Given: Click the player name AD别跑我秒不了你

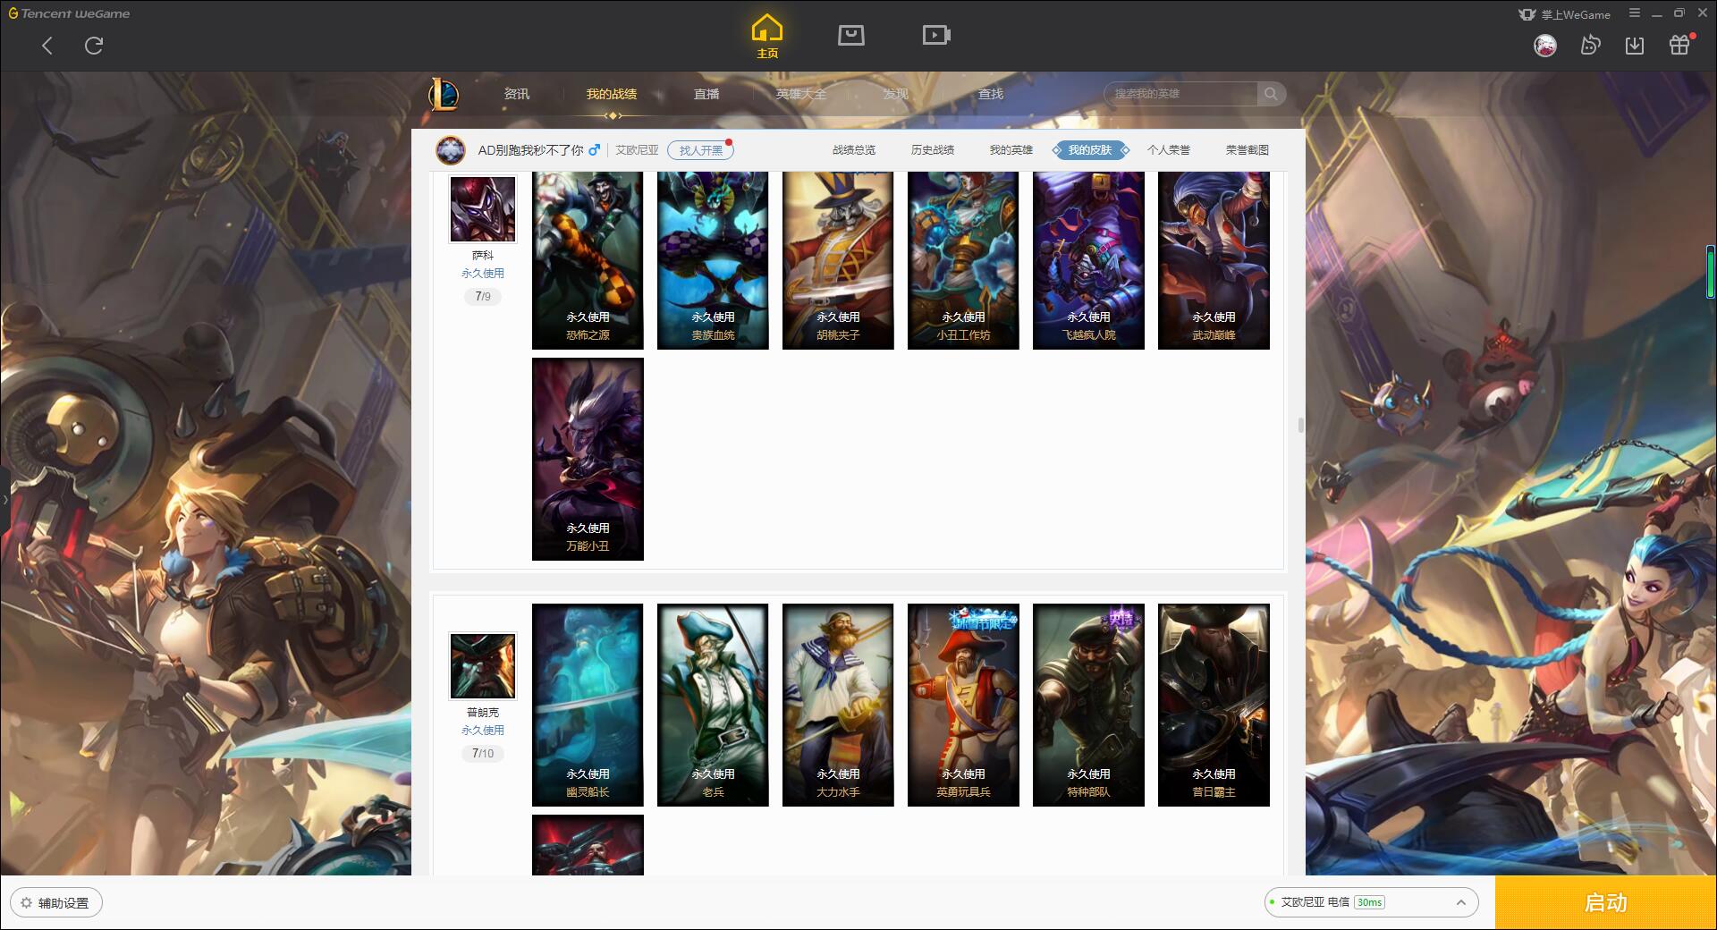Looking at the screenshot, I should click(x=530, y=150).
